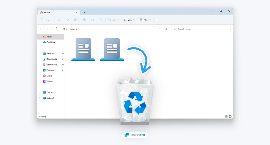Open the Filter dropdown menu
270x145 pixels.
click(x=145, y=20)
